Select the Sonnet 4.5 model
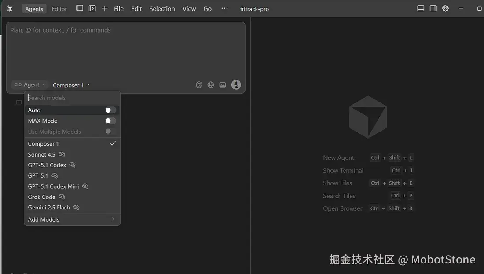The image size is (484, 274). (72, 154)
